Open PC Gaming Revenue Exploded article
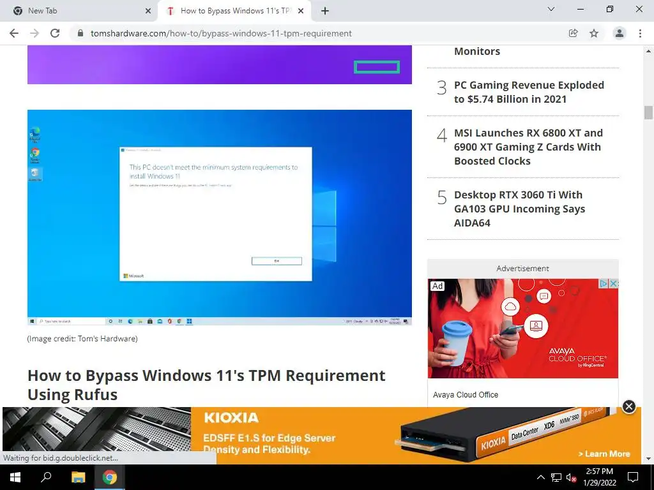 click(x=529, y=92)
